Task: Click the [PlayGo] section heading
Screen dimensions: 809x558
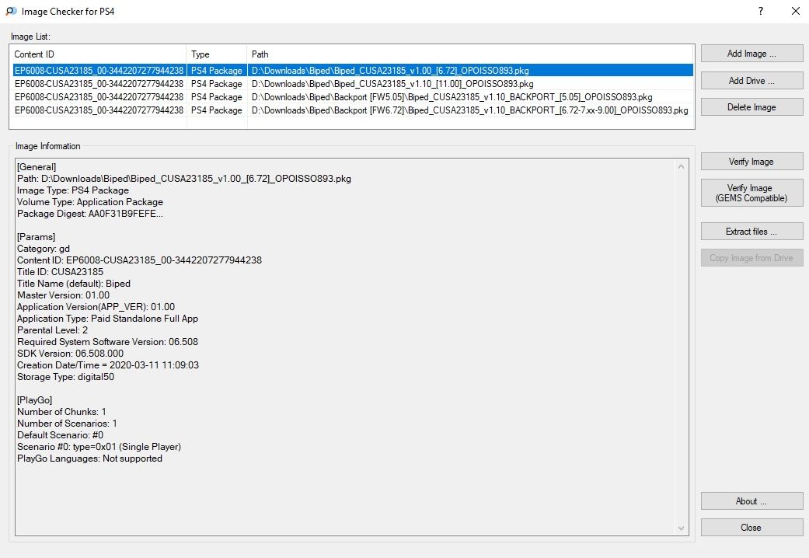Action: coord(34,400)
